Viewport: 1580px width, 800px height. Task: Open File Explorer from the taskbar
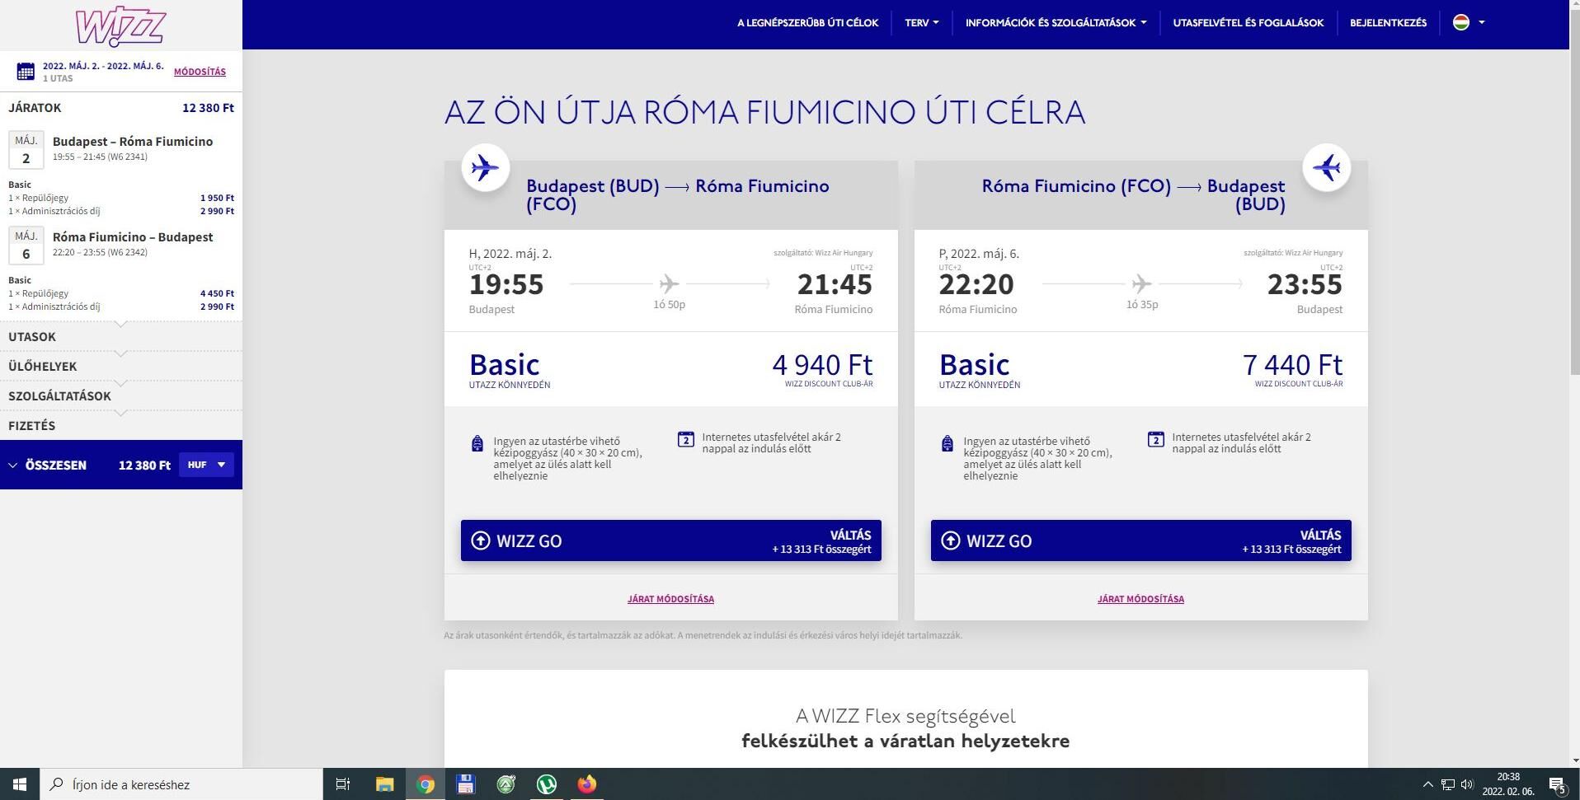384,784
